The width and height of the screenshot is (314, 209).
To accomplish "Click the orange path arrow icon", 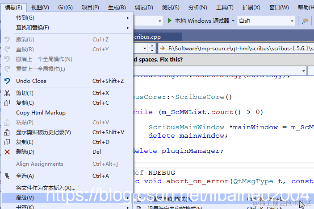I will (x=163, y=48).
